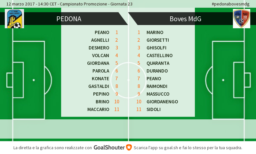
Task: Click the Pedona team crest logo
Action: click(x=14, y=19)
